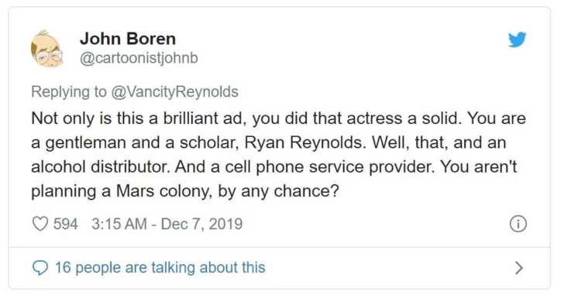
Task: Open the tweet info circle icon
Action: pyautogui.click(x=518, y=224)
